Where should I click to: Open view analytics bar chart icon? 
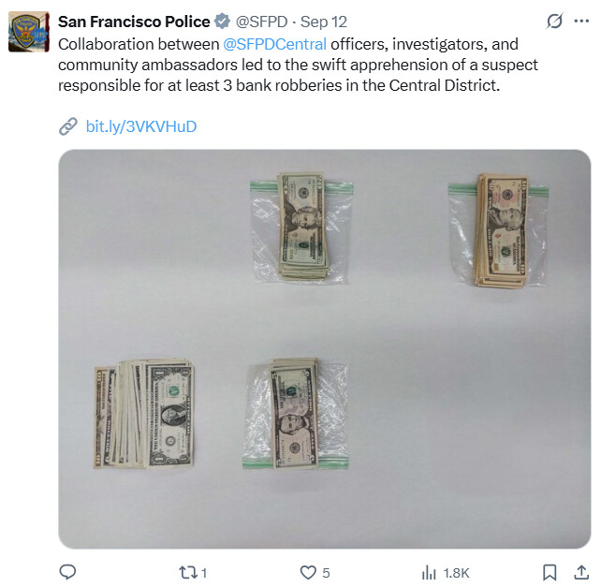coord(429,572)
